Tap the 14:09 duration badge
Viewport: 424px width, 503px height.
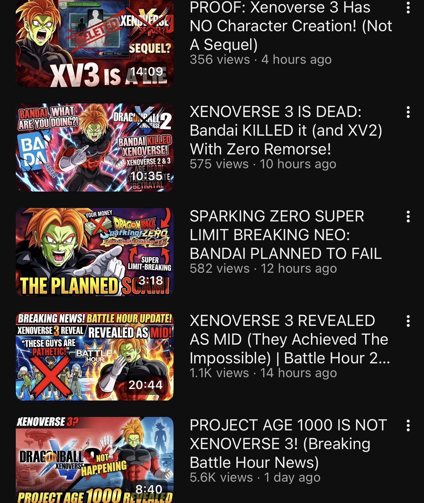coord(147,71)
